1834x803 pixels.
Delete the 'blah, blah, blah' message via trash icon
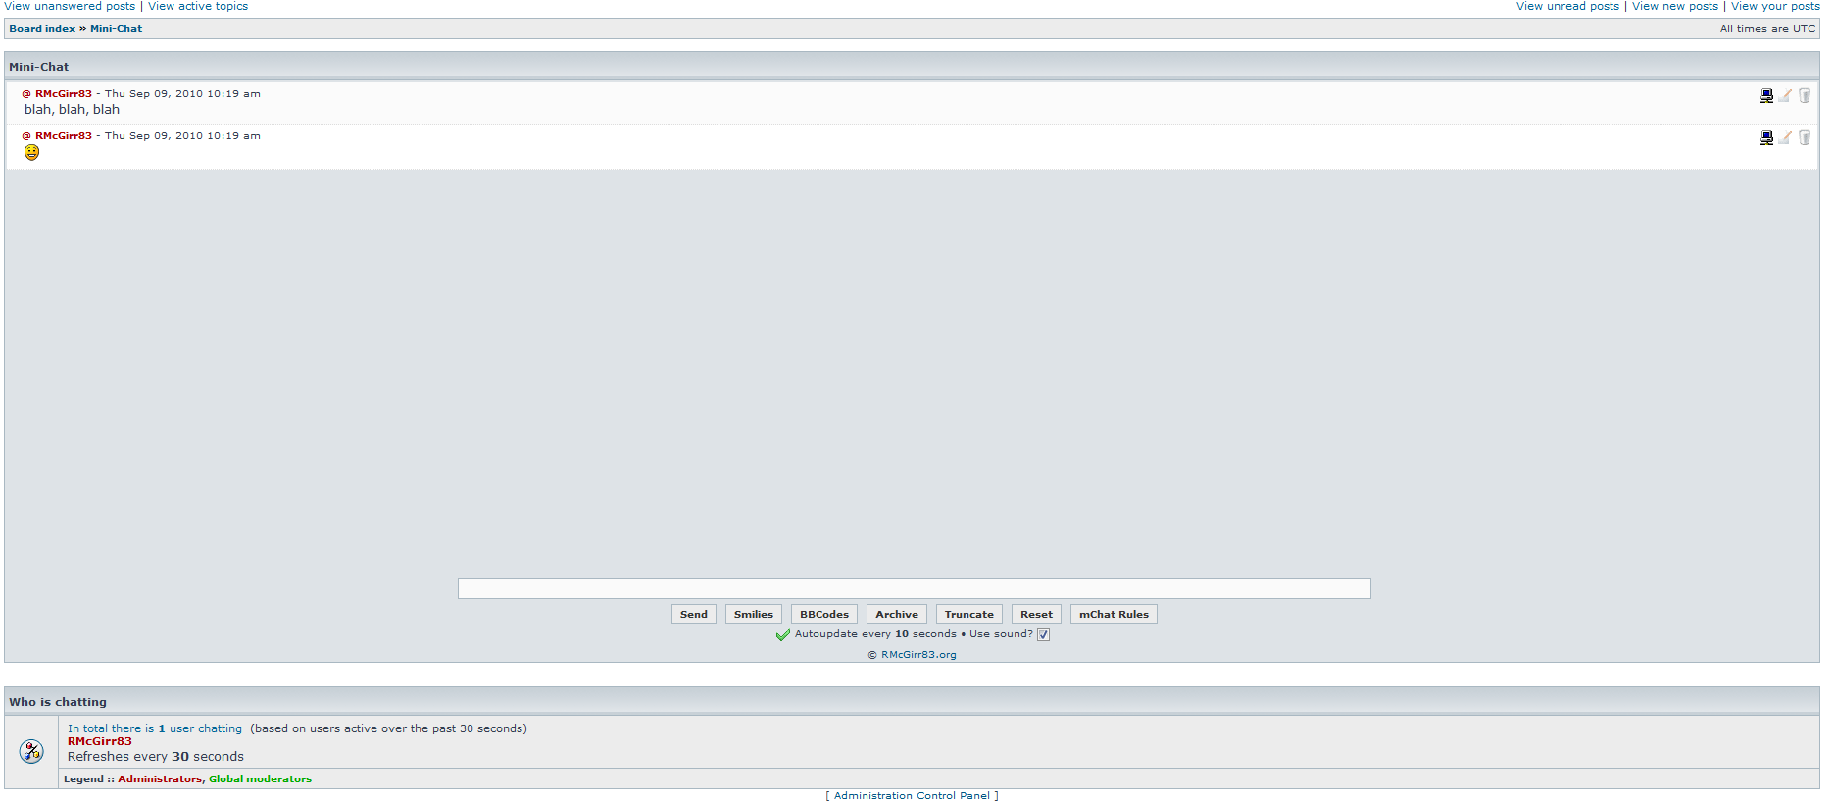[x=1805, y=95]
